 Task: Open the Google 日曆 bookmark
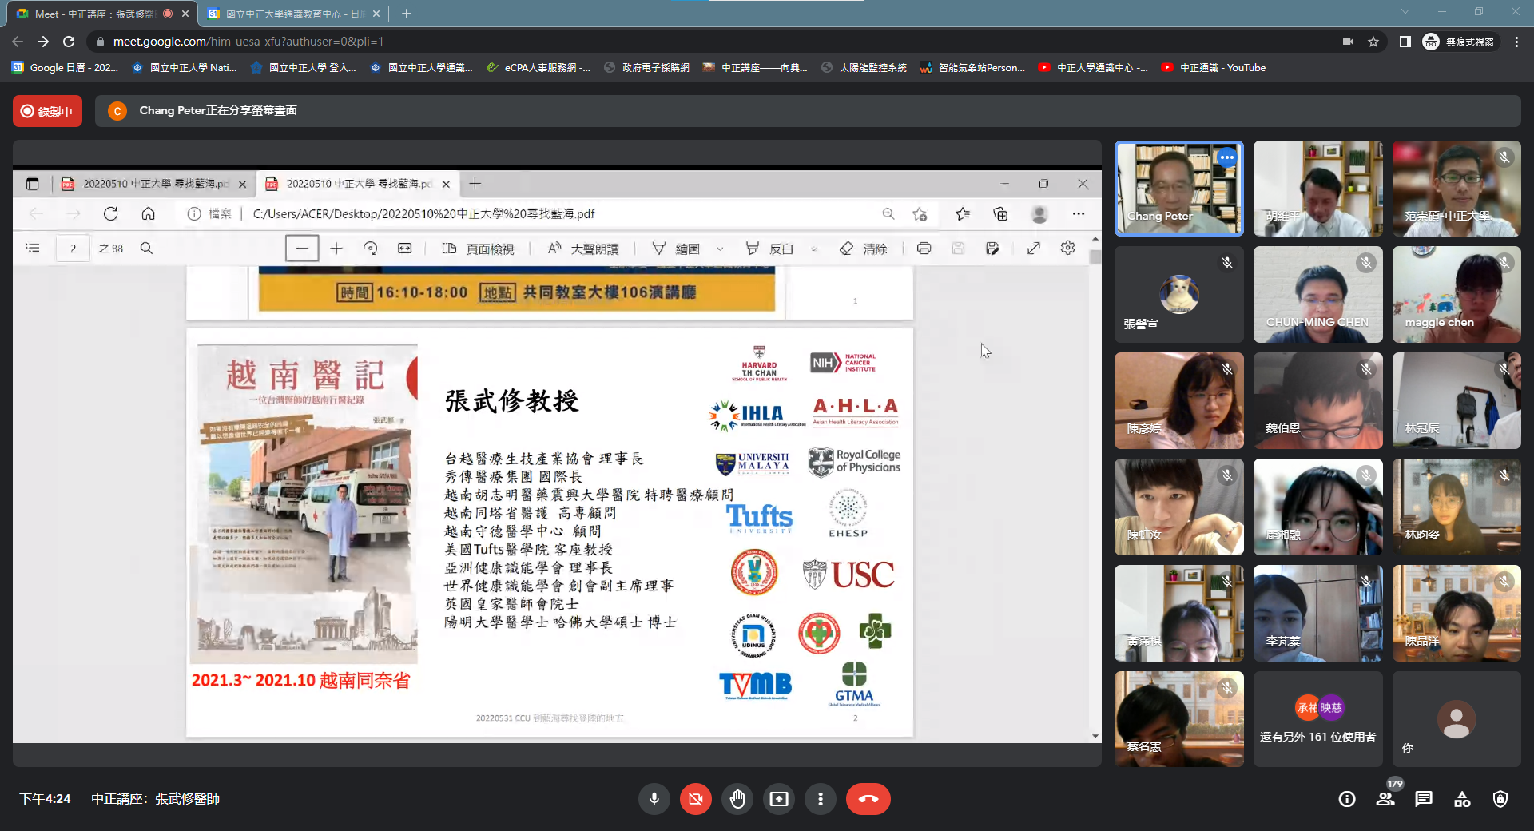tap(66, 68)
